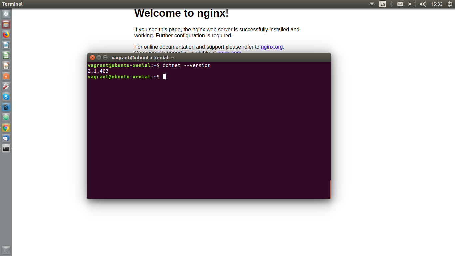The image size is (455, 256).
Task: Start Skype from the launcher
Action: tap(6, 97)
